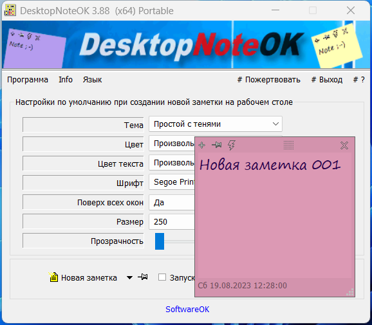Toggle the Запуск checkbox

pos(162,277)
